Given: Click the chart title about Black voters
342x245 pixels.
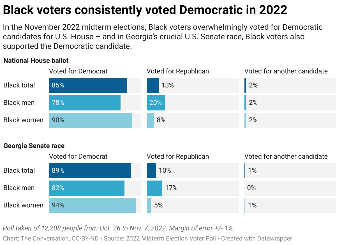Looking at the screenshot, I should tap(145, 10).
